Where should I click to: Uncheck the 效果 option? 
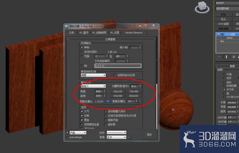pos(82,116)
